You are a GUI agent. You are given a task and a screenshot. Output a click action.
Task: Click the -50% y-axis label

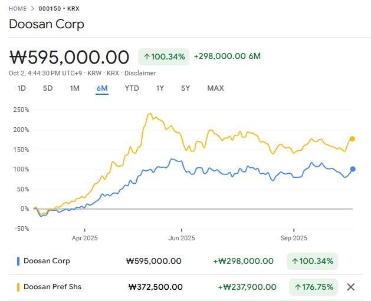coord(22,229)
